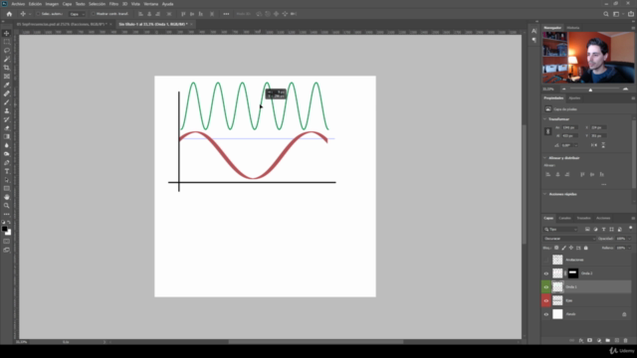This screenshot has height=358, width=637.
Task: Open the Archivo menu
Action: click(18, 4)
